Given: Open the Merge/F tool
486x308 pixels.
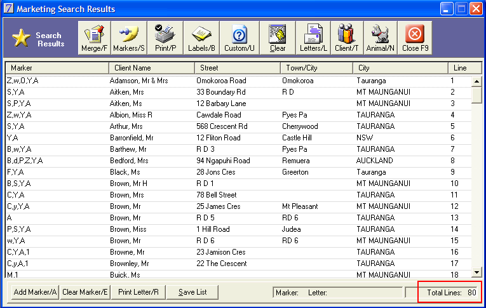Looking at the screenshot, I should 94,38.
